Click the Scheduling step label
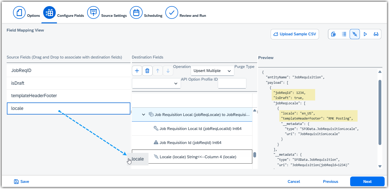This screenshot has height=189, width=389. click(x=153, y=16)
